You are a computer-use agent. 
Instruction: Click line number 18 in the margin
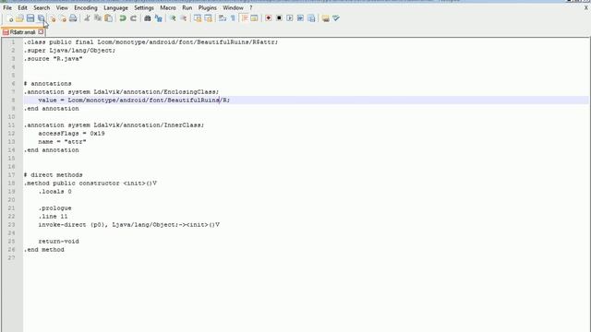point(12,183)
